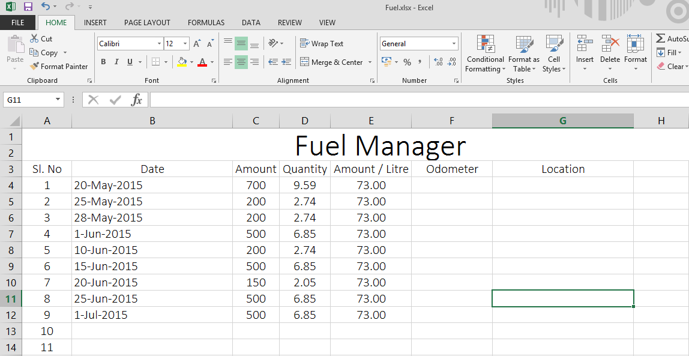Click the Cancel X in formula bar
Viewport: 689px width, 356px height.
coord(93,100)
